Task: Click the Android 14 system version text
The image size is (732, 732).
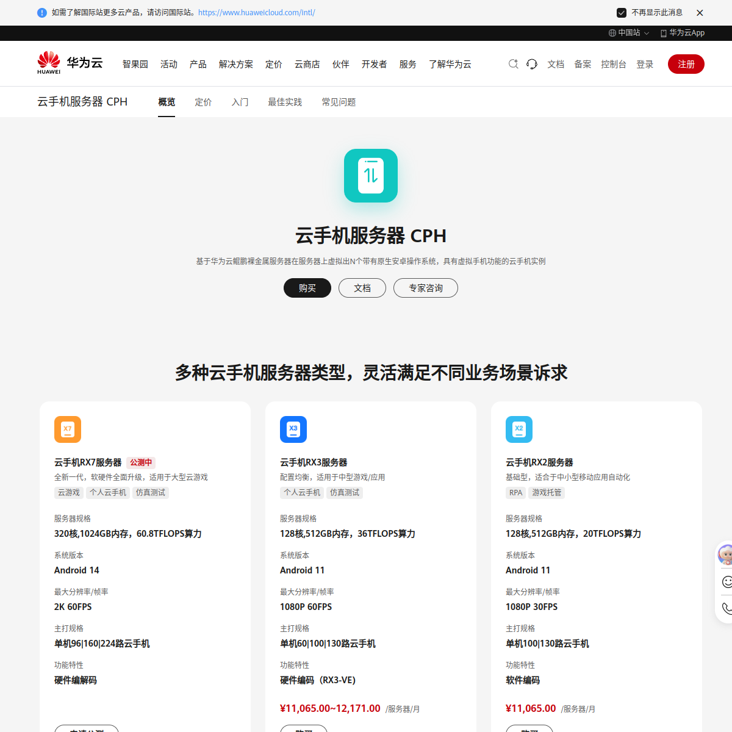Action: [x=77, y=570]
